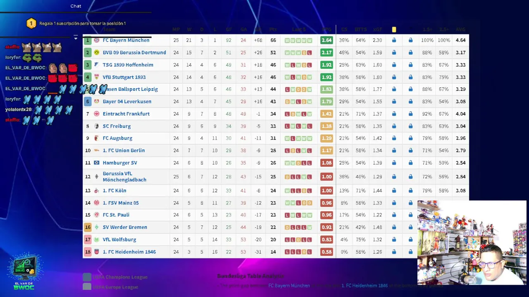The image size is (529, 297).
Task: Click the +68 goal difference value
Action: pyautogui.click(x=258, y=40)
